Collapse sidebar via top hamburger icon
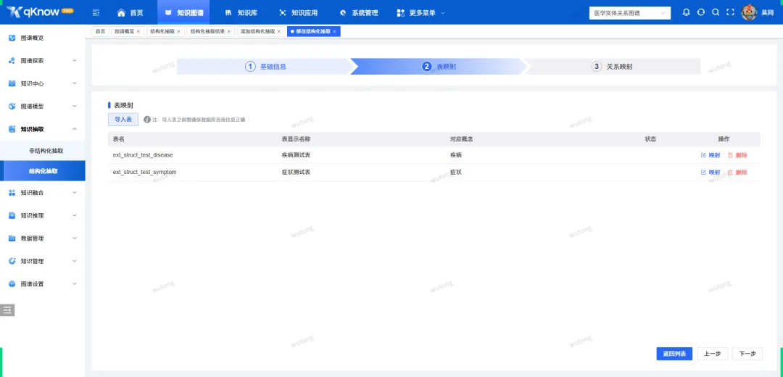The image size is (783, 377). click(x=96, y=12)
